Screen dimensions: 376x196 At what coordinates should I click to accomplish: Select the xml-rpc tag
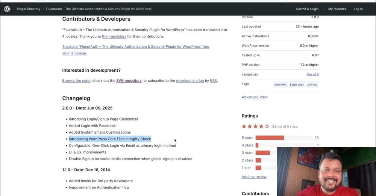point(312,84)
